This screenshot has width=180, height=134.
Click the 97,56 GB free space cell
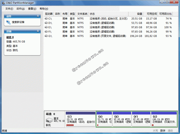(151, 27)
